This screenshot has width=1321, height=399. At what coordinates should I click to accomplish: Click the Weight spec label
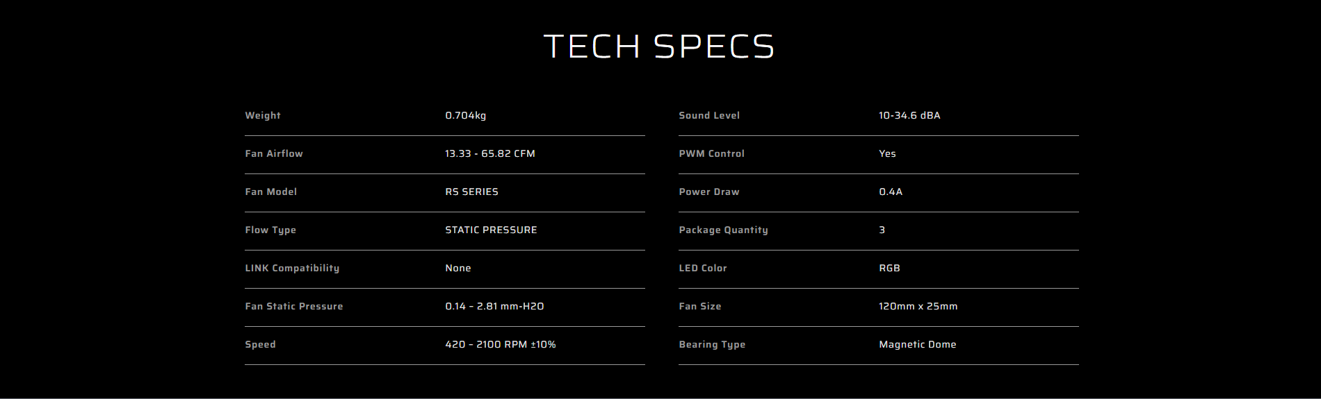click(x=263, y=115)
